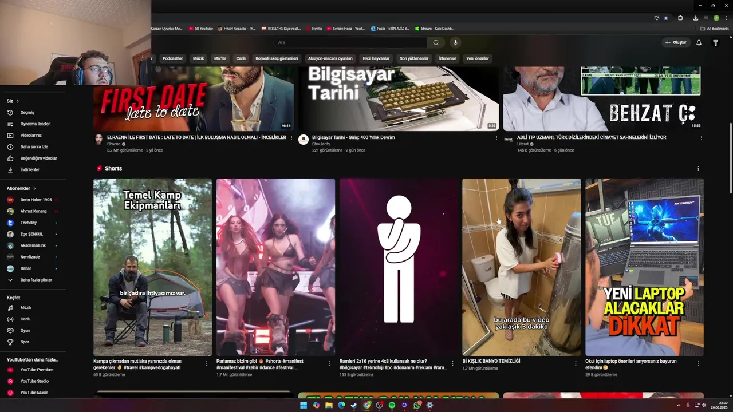Open Steam from the taskbar
The width and height of the screenshot is (733, 412).
[x=354, y=405]
